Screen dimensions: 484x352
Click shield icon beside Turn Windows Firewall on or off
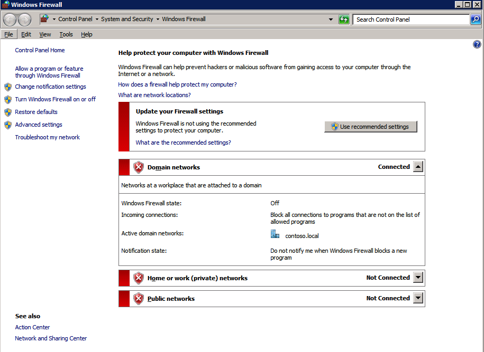pyautogui.click(x=8, y=99)
